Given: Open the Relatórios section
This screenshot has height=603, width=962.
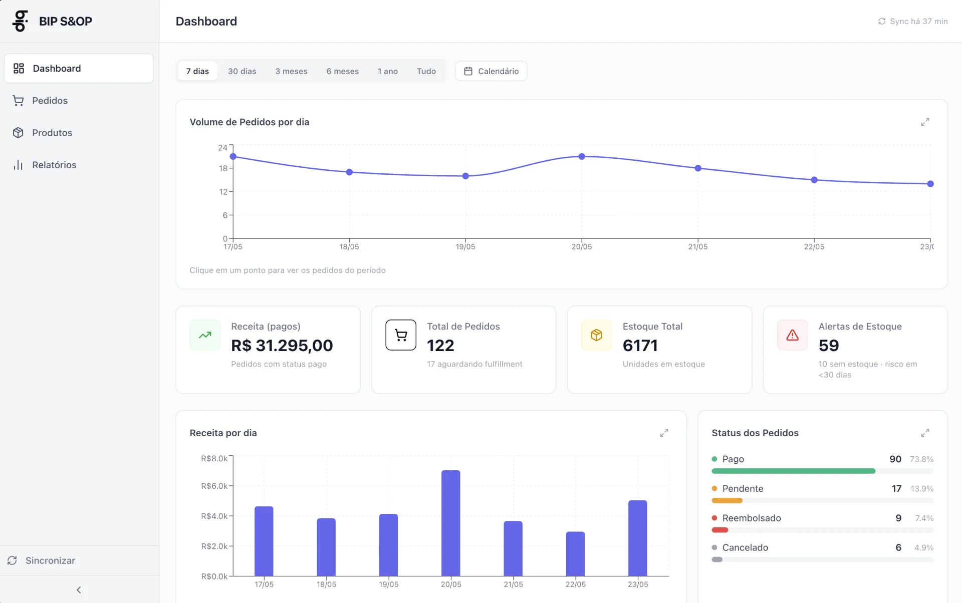Looking at the screenshot, I should (79, 165).
